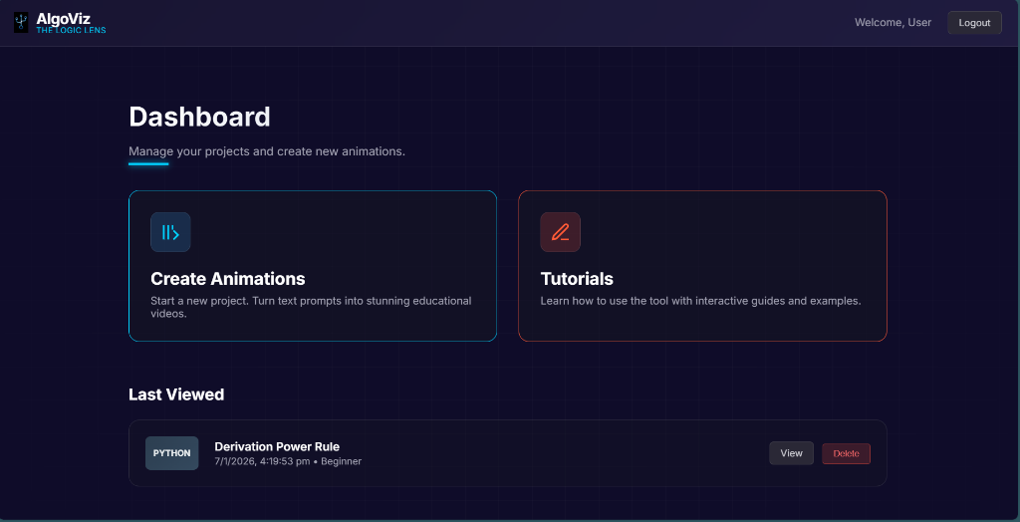
Task: Click the red pencil Tutorials icon
Action: tap(560, 232)
